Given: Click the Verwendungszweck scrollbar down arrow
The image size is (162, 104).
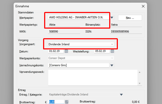Looking at the screenshot, I should pos(140,83).
